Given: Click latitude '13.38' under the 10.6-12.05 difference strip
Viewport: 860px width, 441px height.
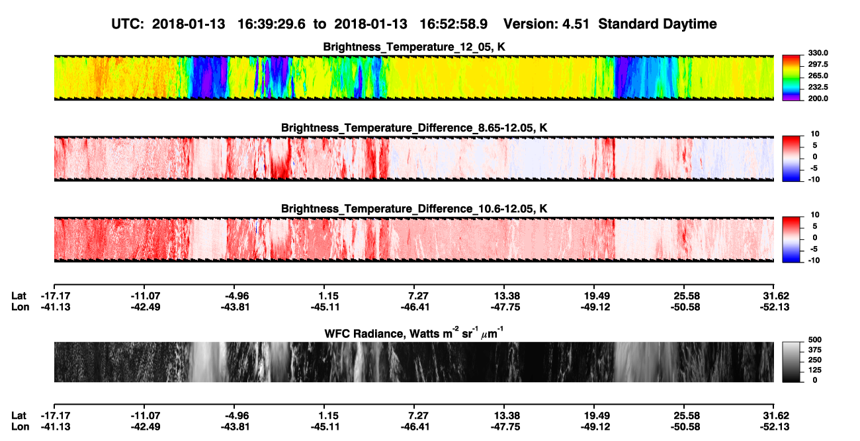Looking at the screenshot, I should [506, 296].
